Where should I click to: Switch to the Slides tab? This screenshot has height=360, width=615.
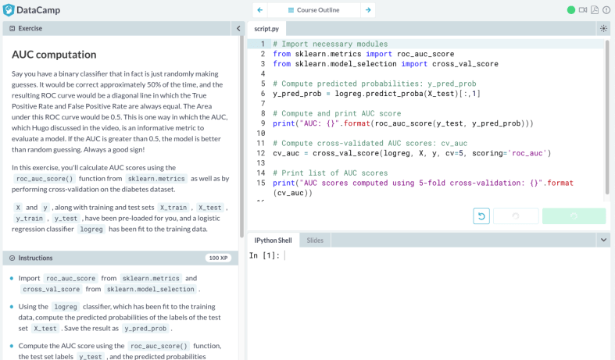(x=315, y=241)
